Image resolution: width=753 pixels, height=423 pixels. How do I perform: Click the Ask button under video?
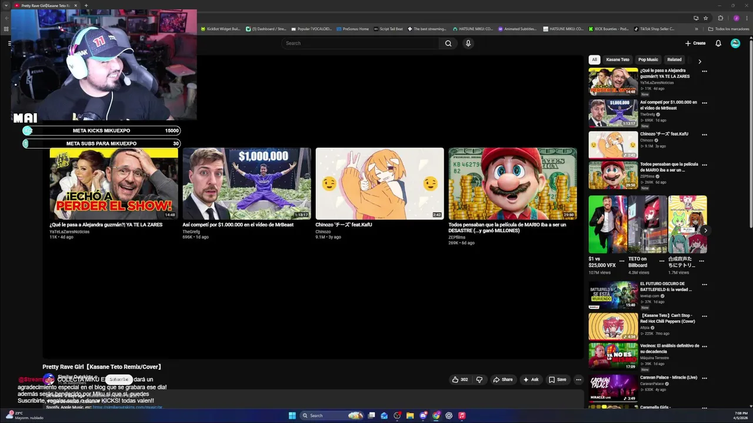pos(531,380)
